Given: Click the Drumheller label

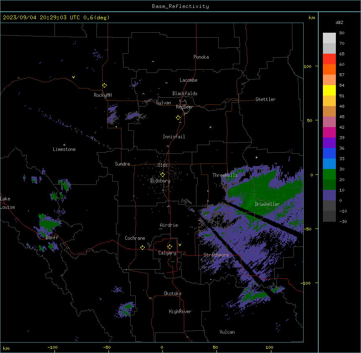Looking at the screenshot, I should click(x=267, y=204).
